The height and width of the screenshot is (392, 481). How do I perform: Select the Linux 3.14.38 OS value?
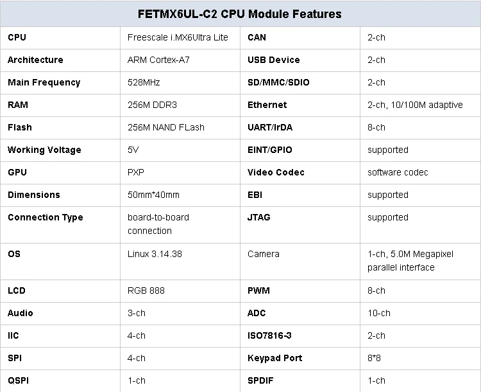(155, 254)
